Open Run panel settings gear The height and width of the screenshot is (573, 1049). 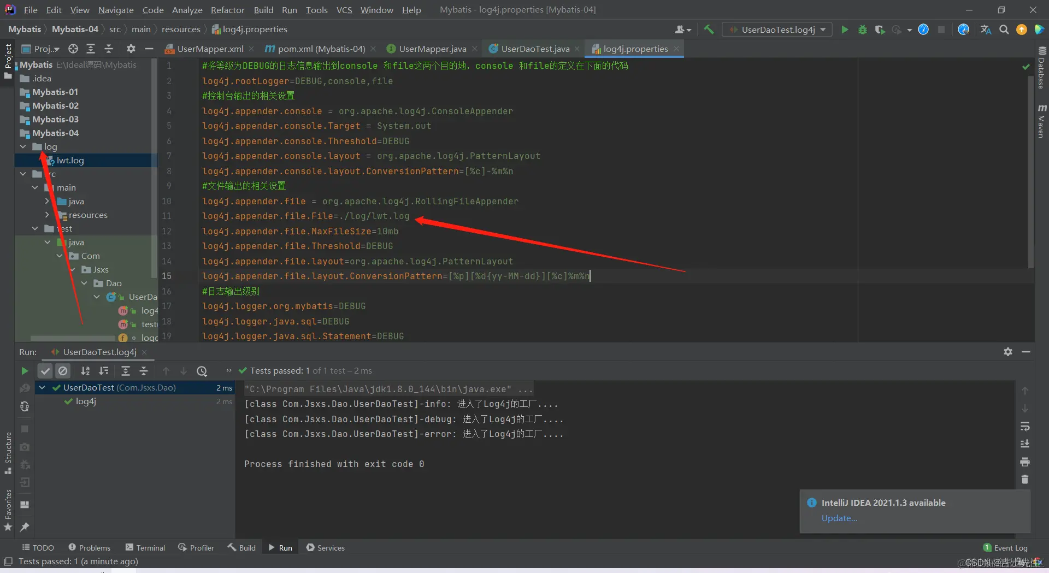(1008, 352)
